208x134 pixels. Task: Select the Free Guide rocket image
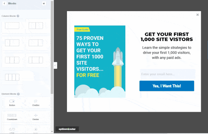click(x=100, y=62)
